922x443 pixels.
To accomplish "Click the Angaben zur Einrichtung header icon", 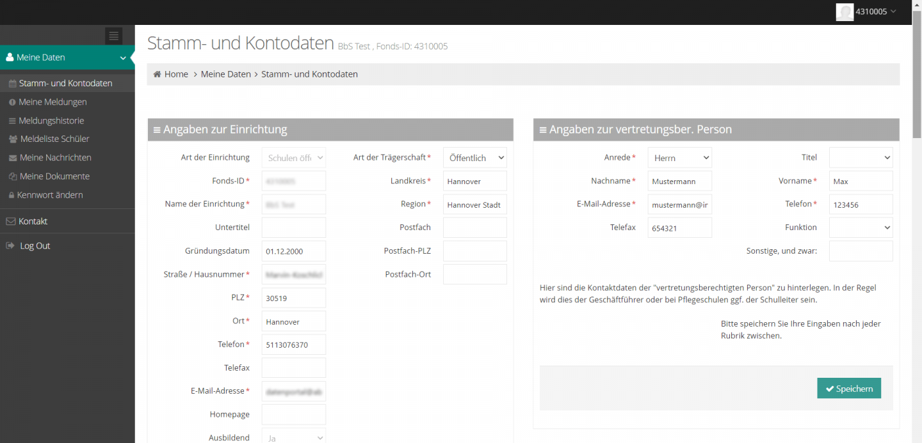I will (x=157, y=130).
